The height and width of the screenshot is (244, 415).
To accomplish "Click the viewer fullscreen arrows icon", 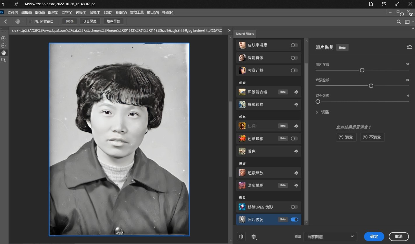I will tap(397, 4).
